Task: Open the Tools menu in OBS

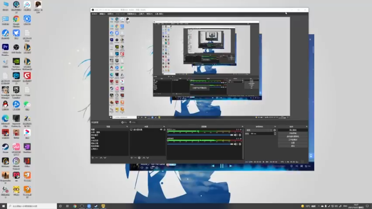Action: (x=141, y=14)
